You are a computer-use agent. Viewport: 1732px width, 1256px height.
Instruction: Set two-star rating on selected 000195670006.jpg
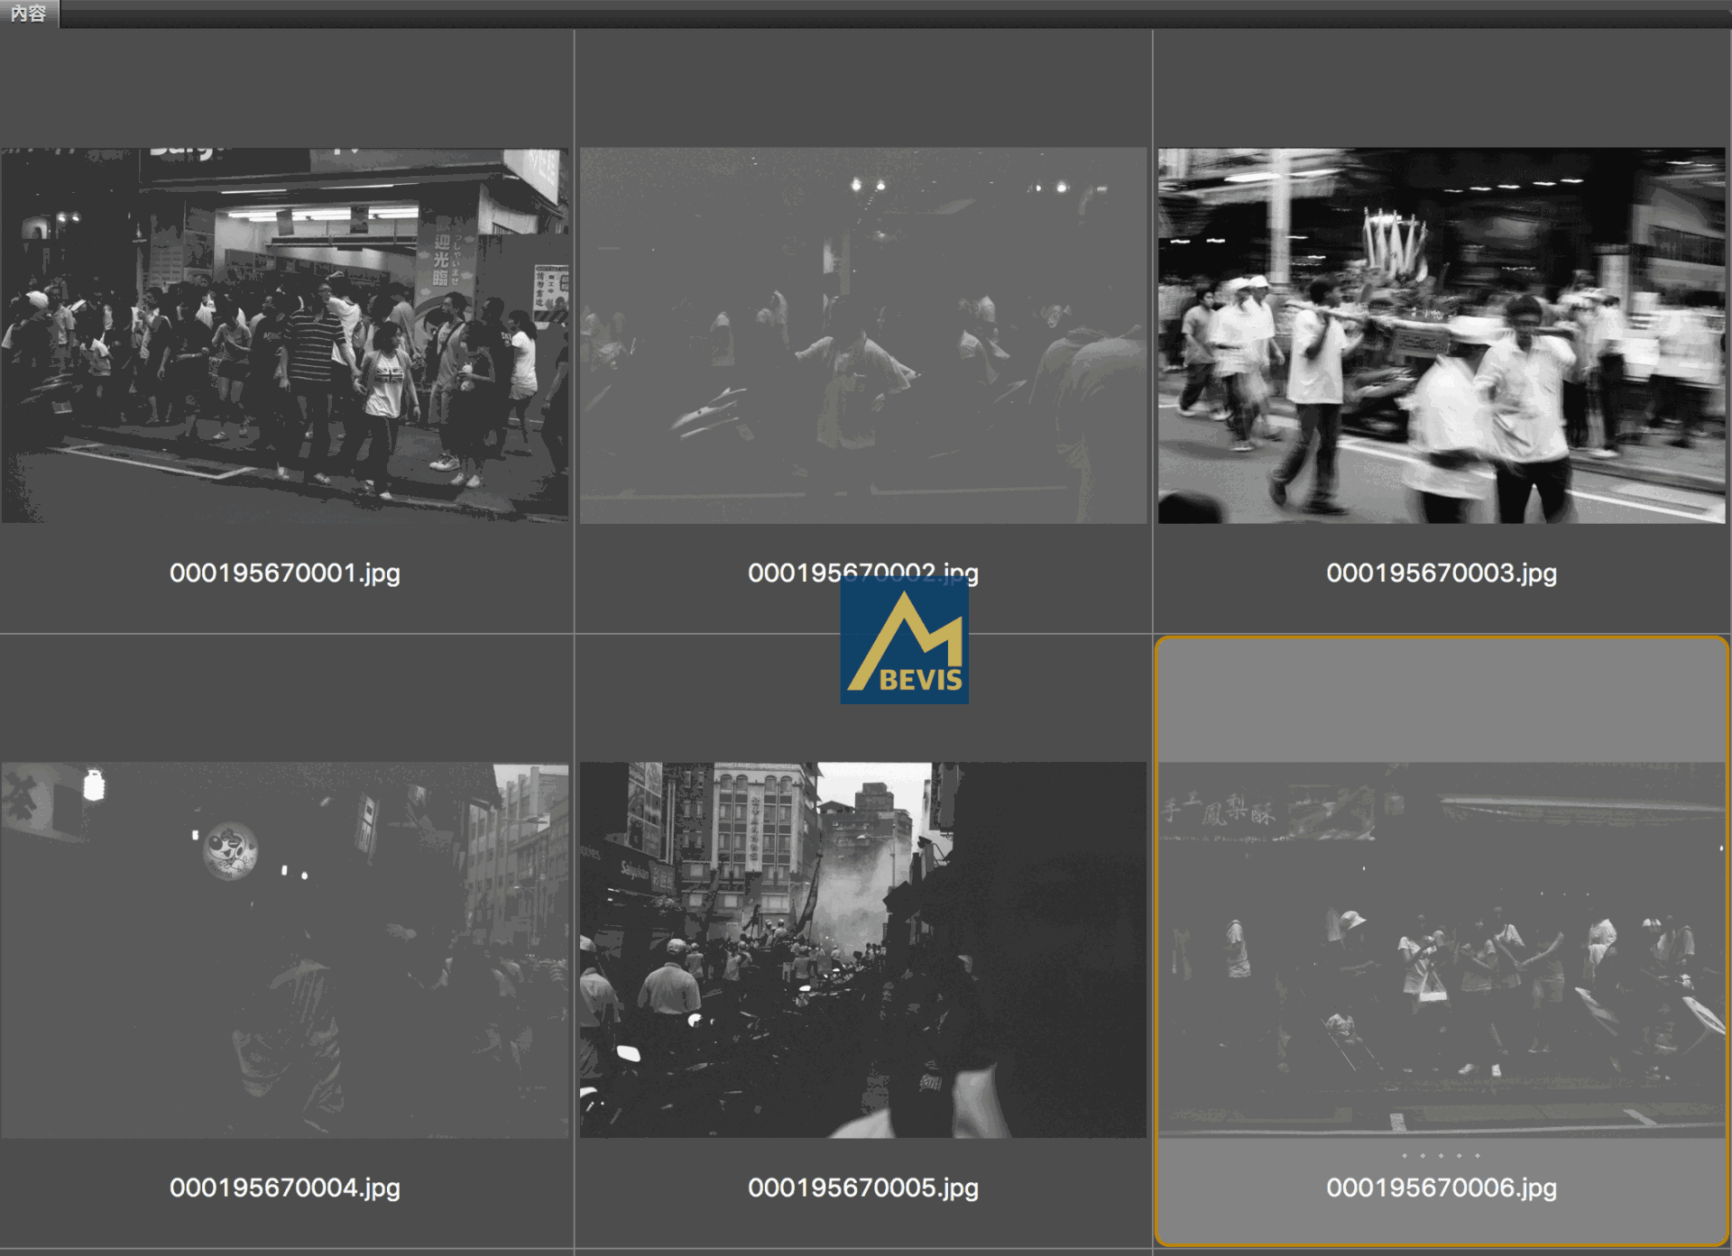(1423, 1155)
